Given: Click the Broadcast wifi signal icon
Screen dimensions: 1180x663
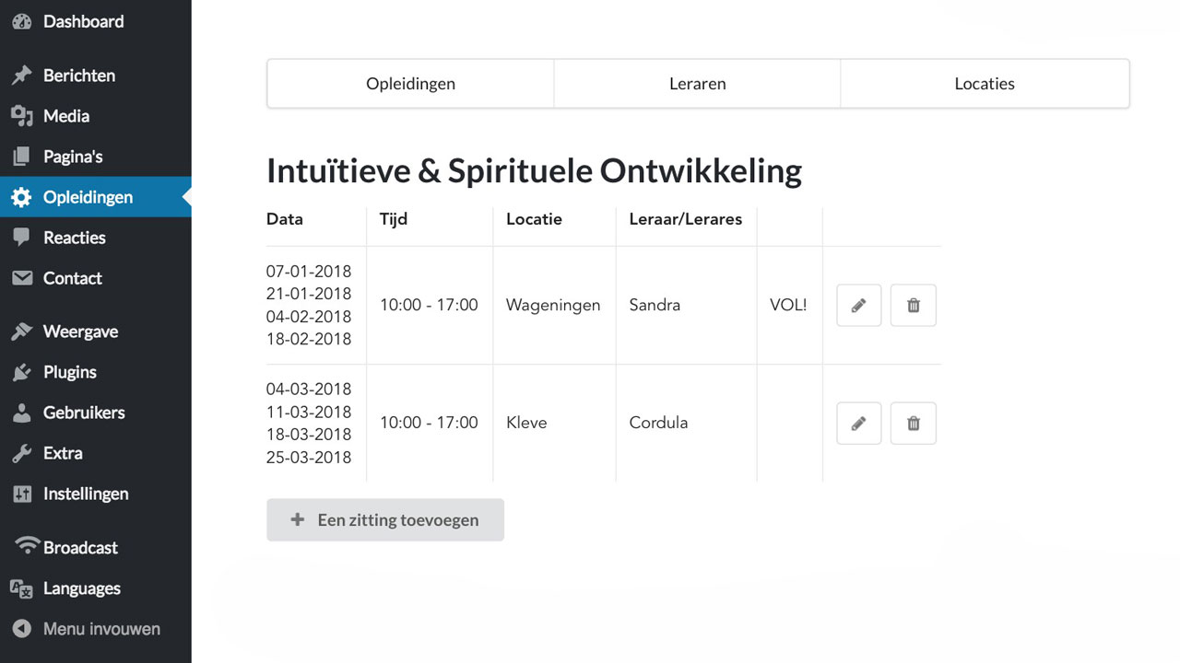Looking at the screenshot, I should 28,546.
